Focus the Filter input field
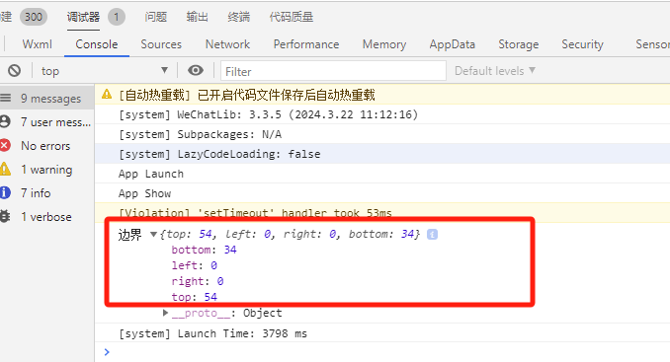The width and height of the screenshot is (670, 362). (x=333, y=71)
